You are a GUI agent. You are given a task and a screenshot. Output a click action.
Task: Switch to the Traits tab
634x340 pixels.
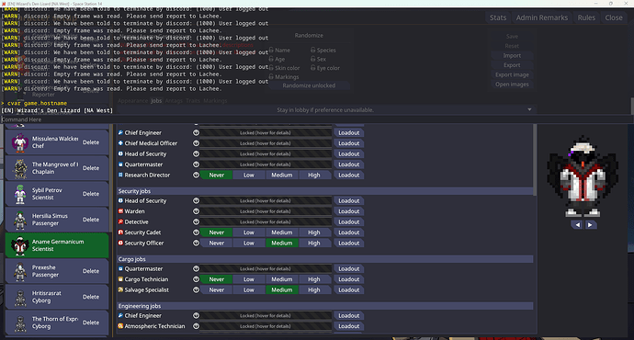(x=193, y=101)
